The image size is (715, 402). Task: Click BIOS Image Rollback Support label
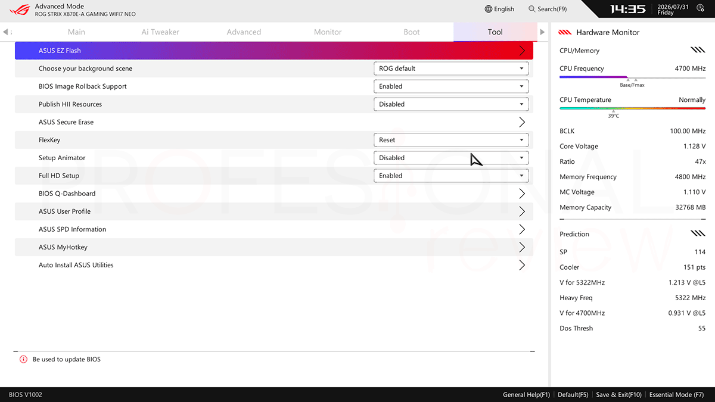[83, 86]
